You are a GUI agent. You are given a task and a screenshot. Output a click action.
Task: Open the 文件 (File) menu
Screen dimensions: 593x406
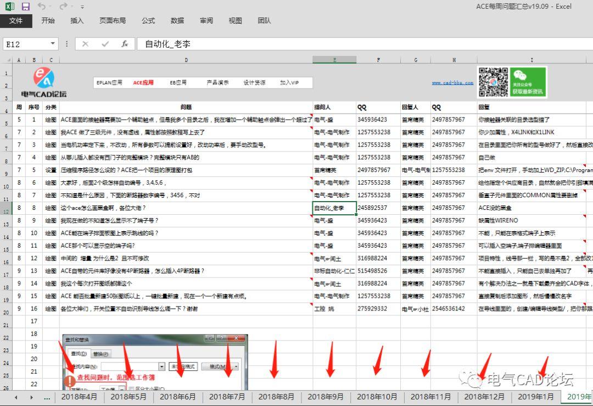coord(16,21)
